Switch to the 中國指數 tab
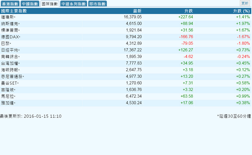The image size is (252, 155). (x=30, y=4)
